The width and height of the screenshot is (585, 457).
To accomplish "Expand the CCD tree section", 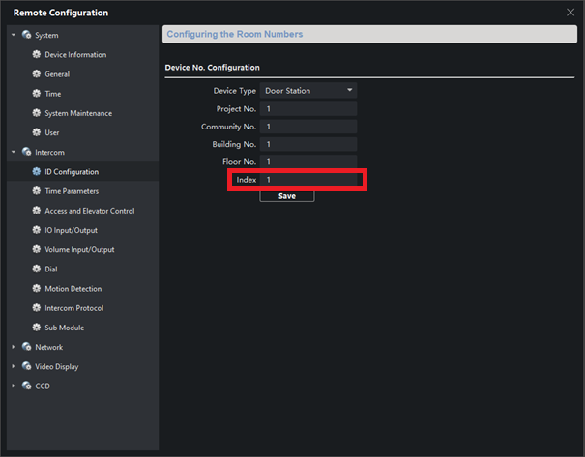I will click(14, 386).
